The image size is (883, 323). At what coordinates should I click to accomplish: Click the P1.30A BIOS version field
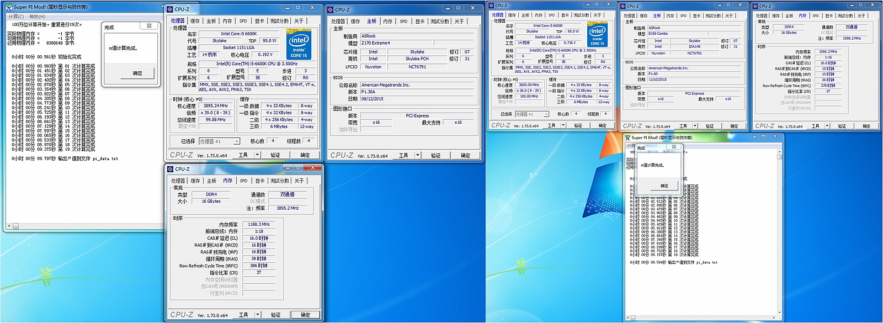click(x=418, y=92)
